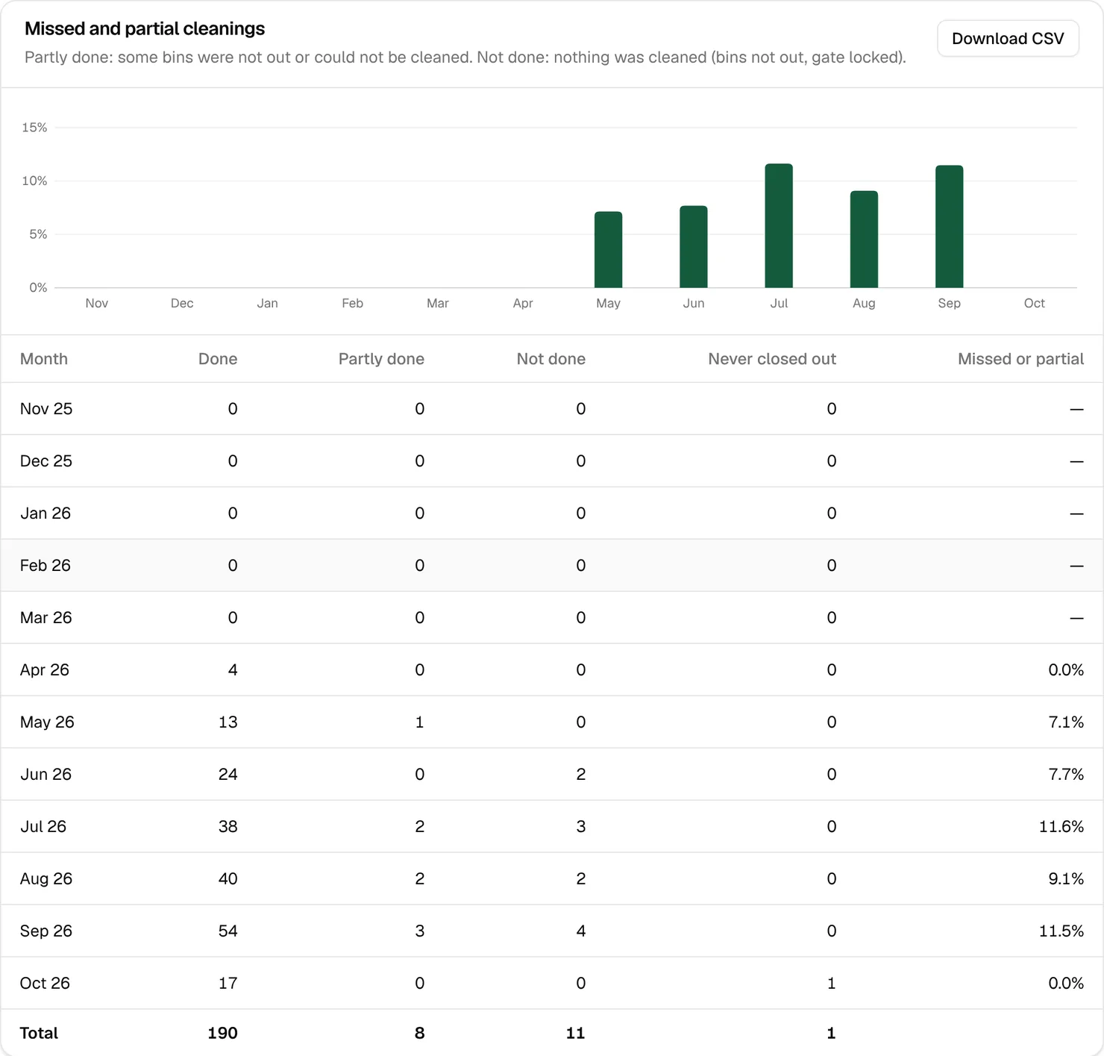This screenshot has height=1056, width=1104.
Task: Click Done count 17 for Oct 26
Action: click(228, 984)
